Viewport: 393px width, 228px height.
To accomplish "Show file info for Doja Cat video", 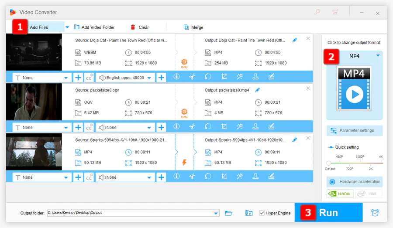I will click(x=177, y=77).
